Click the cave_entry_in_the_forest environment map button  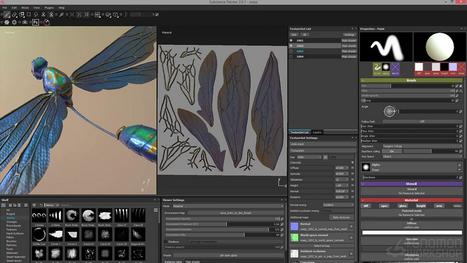coord(235,213)
